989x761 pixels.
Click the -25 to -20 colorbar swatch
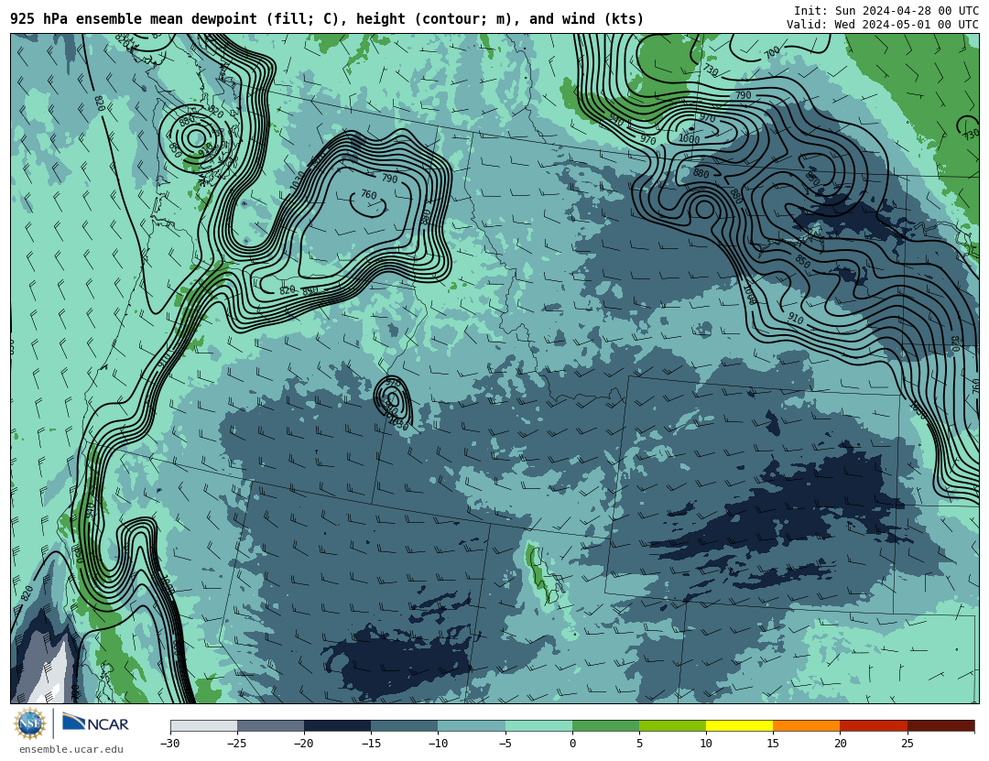coord(270,725)
